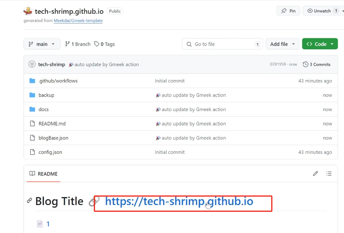Open Initial commit message for .github/workflows
344x233 pixels.
click(170, 81)
